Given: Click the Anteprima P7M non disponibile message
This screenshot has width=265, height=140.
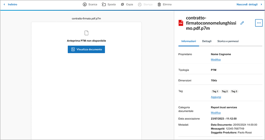Looking at the screenshot, I should click(x=86, y=41).
